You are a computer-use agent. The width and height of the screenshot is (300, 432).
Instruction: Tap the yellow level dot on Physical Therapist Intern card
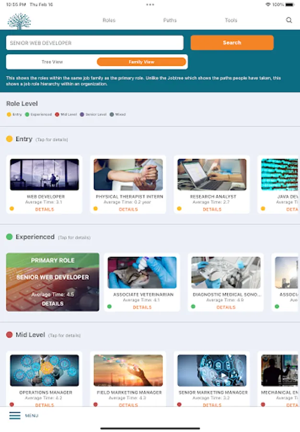[x=95, y=209]
